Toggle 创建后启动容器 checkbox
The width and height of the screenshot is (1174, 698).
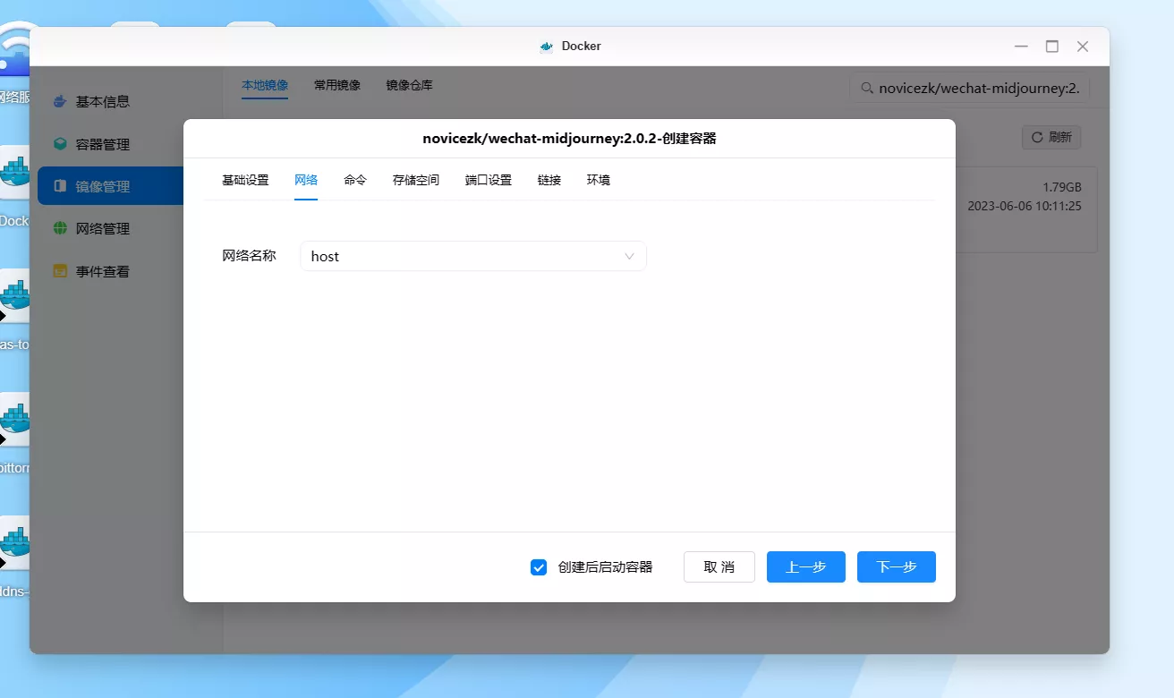click(539, 567)
